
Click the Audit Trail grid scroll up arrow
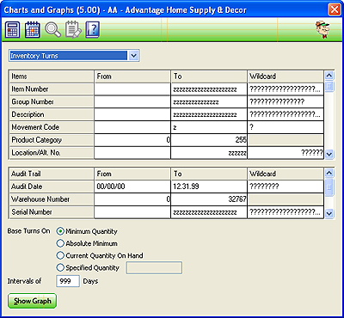[x=329, y=173]
